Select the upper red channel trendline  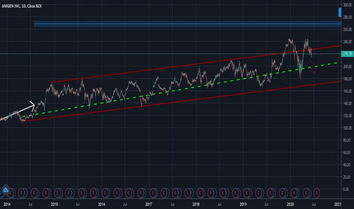(196, 64)
